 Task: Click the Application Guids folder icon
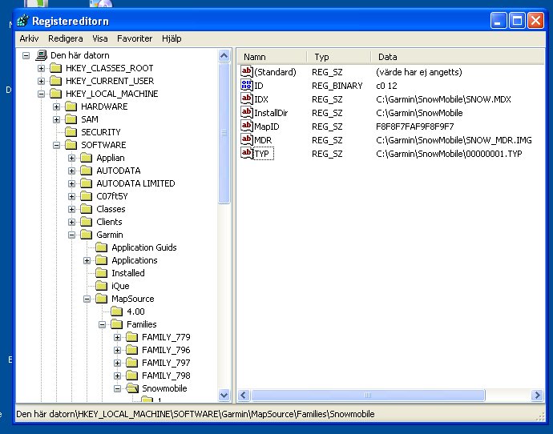pos(101,247)
